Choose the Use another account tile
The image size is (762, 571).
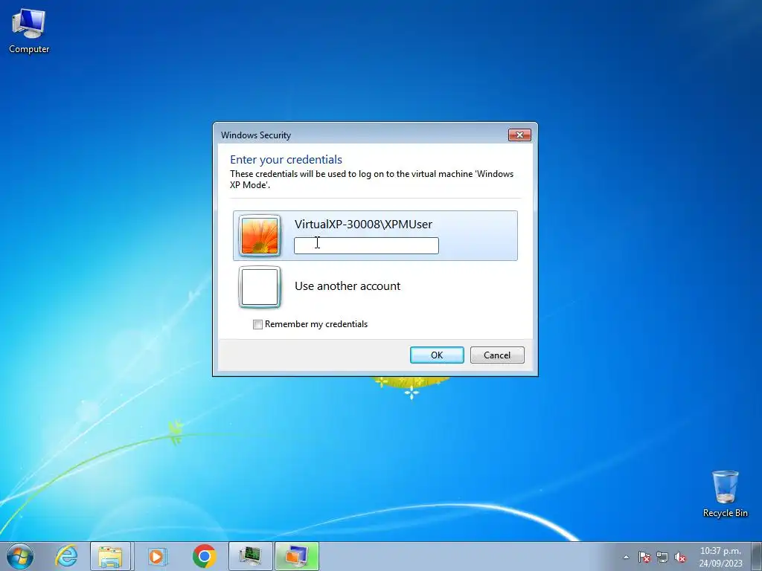pos(375,286)
